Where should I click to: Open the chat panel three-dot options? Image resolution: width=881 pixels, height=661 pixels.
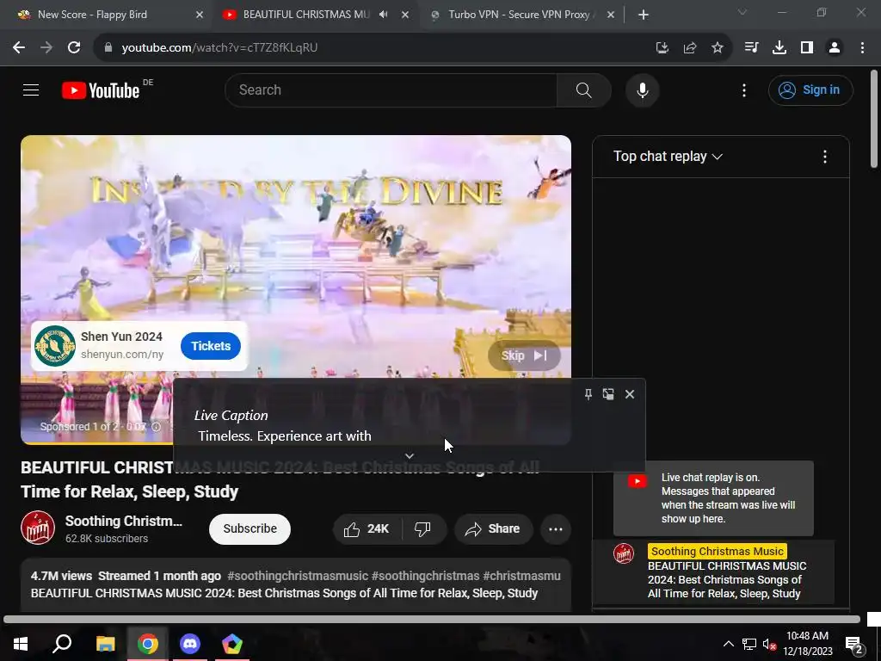point(825,157)
